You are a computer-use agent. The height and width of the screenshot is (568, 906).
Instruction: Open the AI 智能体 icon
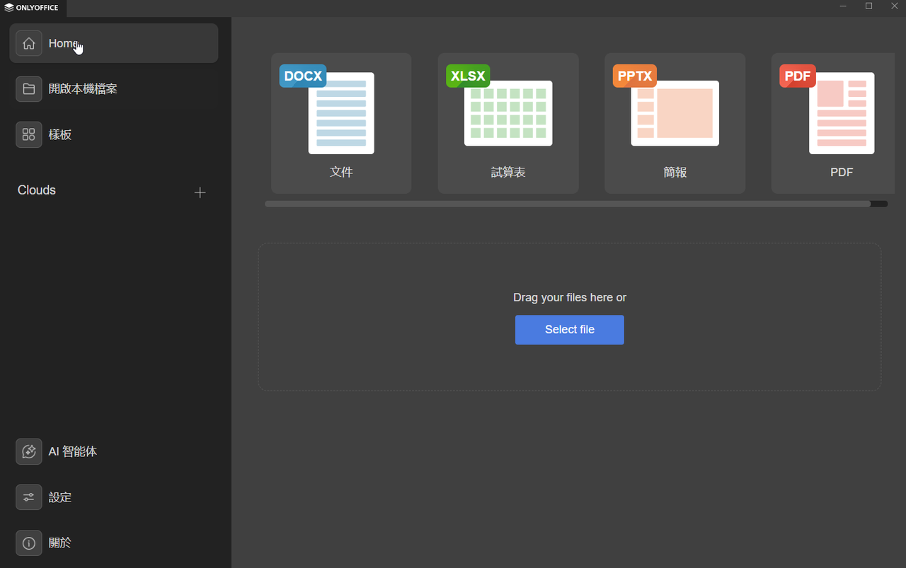point(29,451)
